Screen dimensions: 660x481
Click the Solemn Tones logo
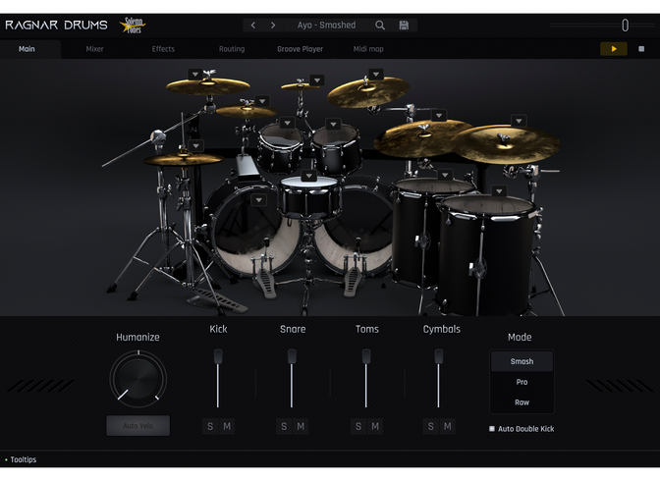tap(133, 26)
